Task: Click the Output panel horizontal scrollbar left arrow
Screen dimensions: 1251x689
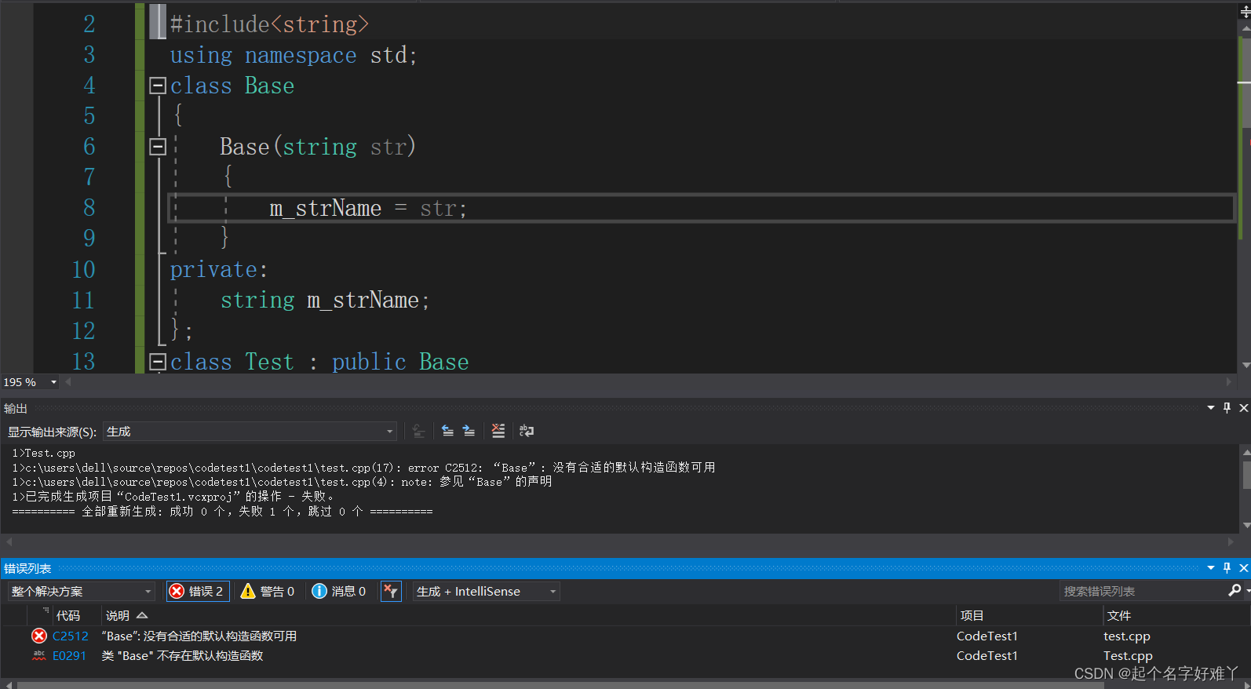Action: point(9,541)
